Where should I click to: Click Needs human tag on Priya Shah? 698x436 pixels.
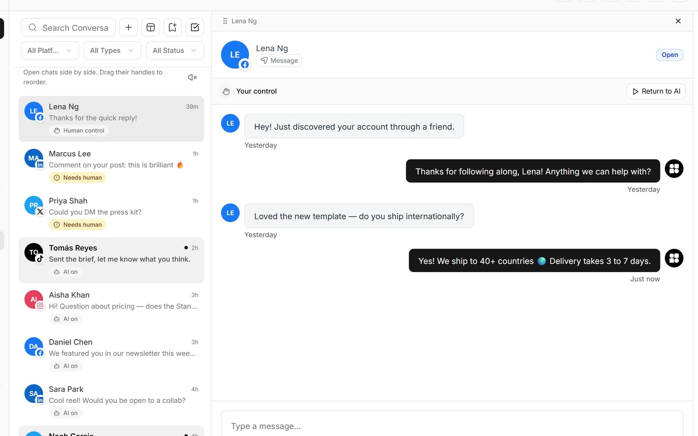[x=77, y=225]
